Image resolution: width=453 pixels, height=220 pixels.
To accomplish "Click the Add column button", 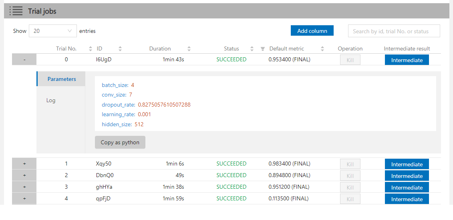I will (312, 31).
